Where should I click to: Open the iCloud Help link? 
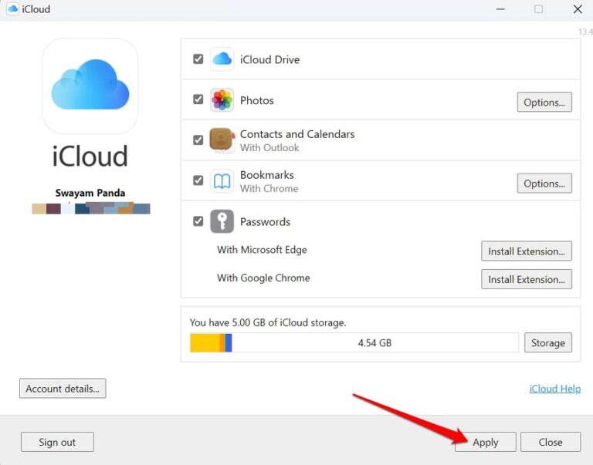[x=554, y=389]
